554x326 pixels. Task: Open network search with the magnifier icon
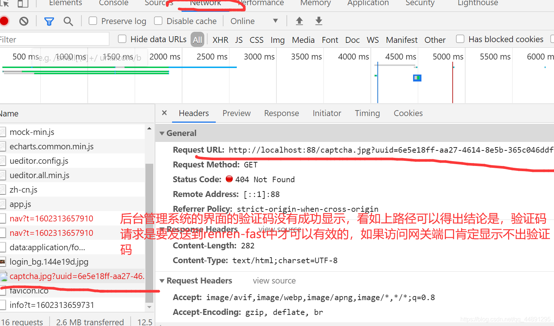(68, 21)
